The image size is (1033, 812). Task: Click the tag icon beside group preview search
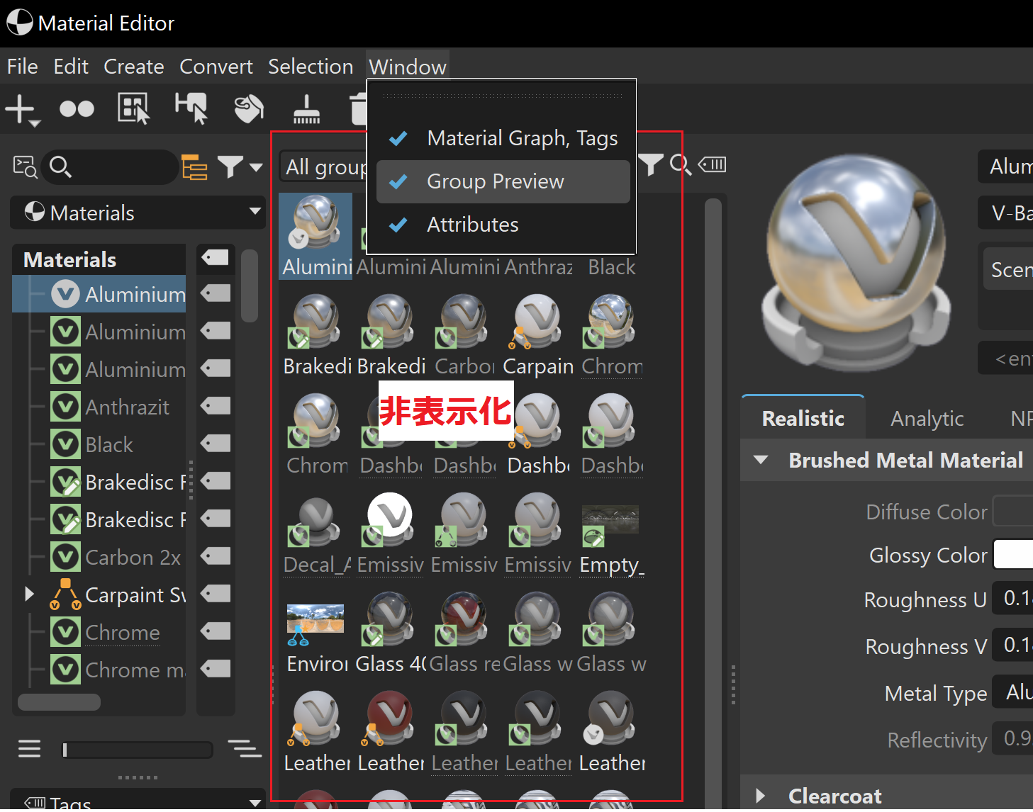pos(712,165)
